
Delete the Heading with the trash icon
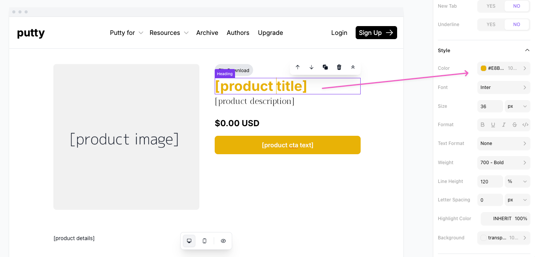(339, 67)
